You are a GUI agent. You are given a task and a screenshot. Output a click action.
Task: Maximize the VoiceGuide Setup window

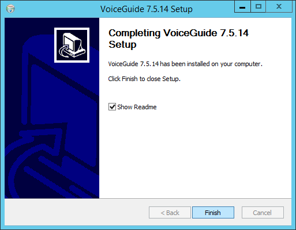(258, 7)
